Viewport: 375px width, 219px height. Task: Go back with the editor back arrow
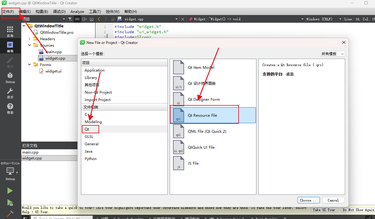pos(99,19)
